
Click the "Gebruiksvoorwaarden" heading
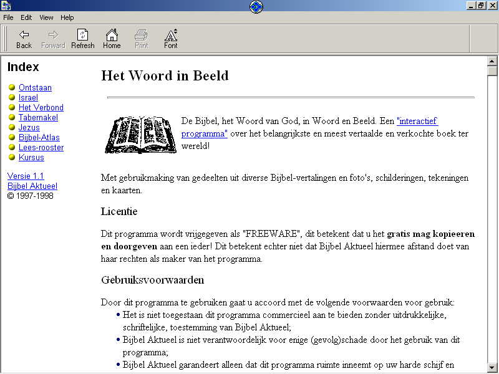152,280
